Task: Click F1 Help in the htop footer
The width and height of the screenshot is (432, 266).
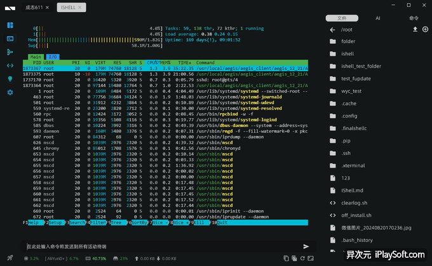Action: pos(33,222)
